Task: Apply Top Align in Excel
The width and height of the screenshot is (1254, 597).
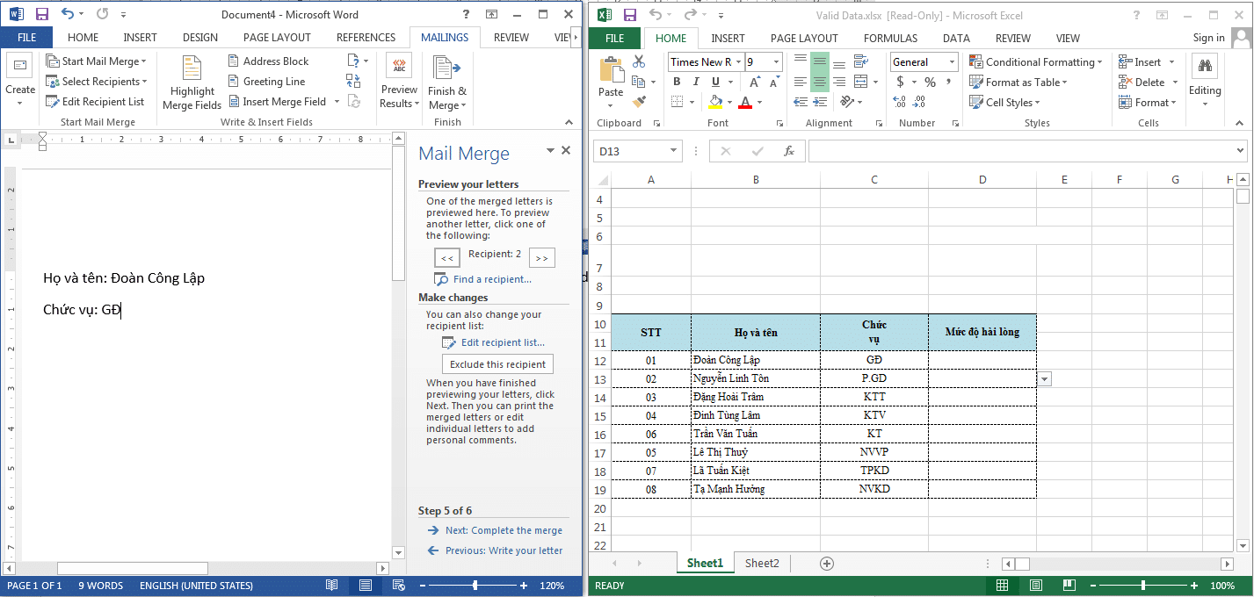Action: (x=800, y=61)
